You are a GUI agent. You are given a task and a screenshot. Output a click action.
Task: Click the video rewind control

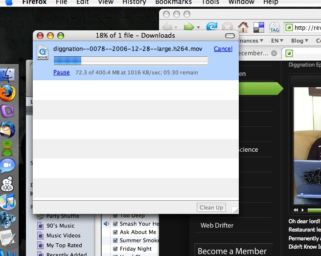[296, 209]
